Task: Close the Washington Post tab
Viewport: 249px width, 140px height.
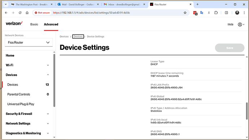Action: click(52, 4)
